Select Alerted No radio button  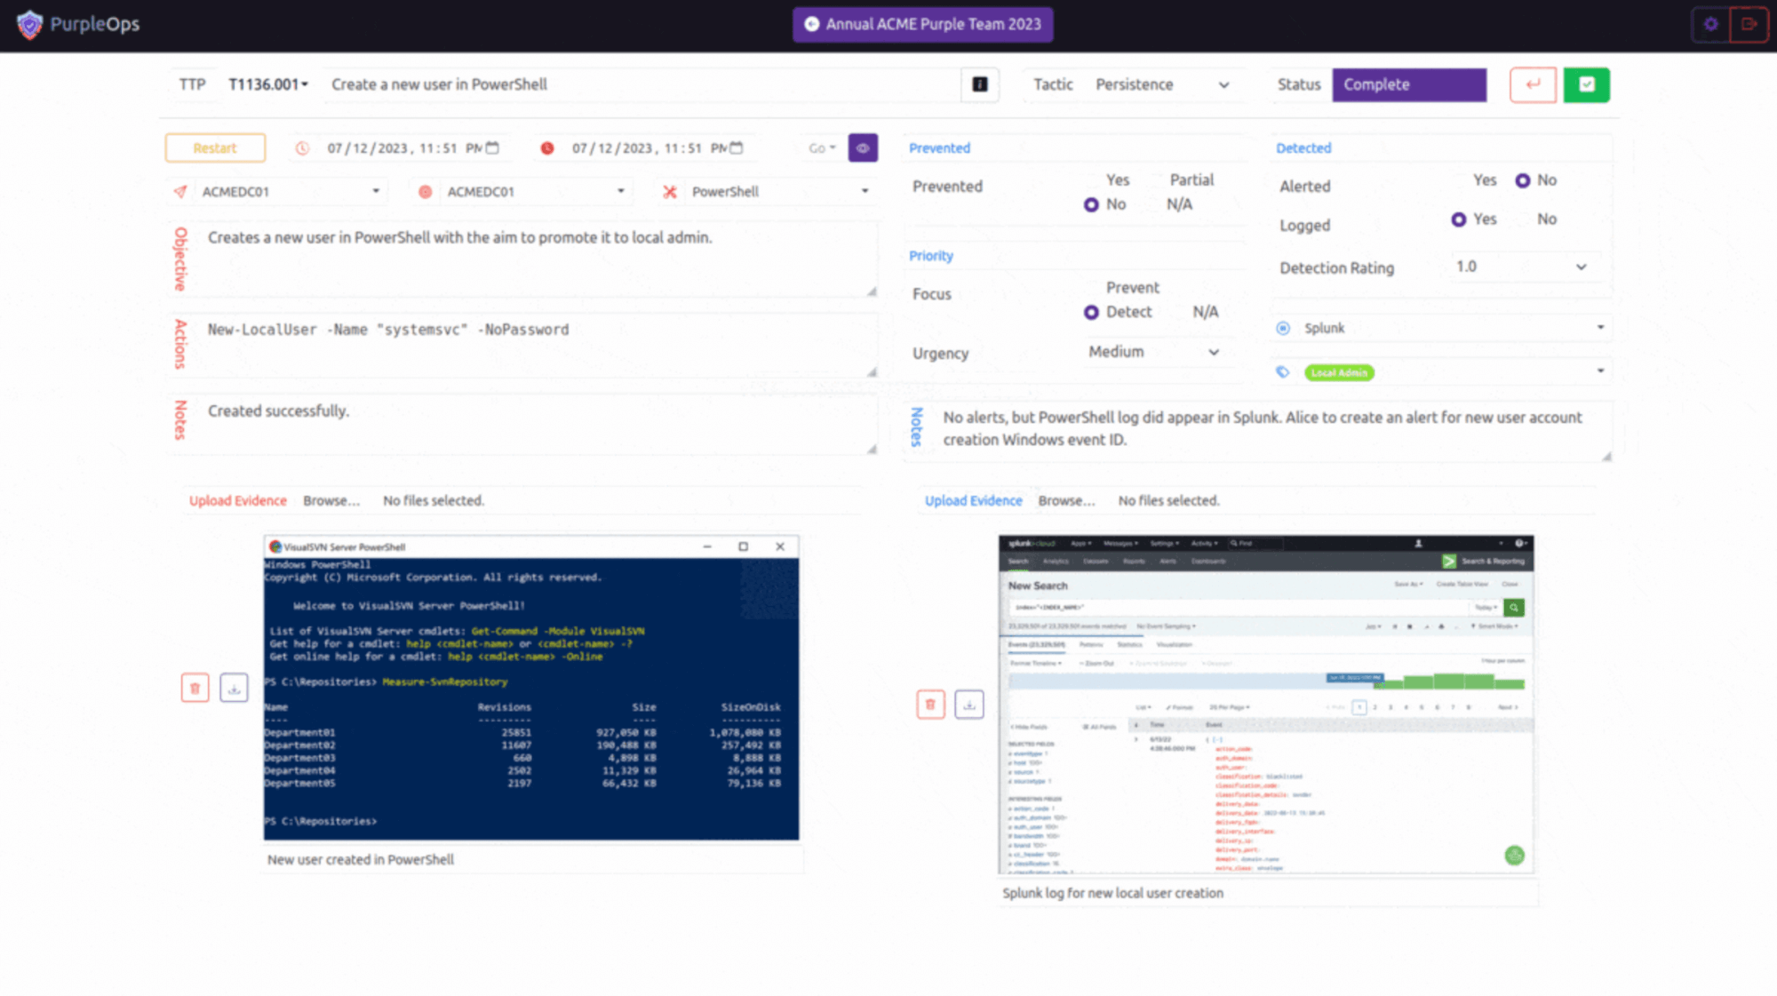[1523, 180]
